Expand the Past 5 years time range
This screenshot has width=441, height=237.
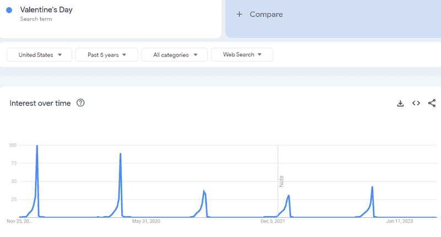tap(106, 54)
